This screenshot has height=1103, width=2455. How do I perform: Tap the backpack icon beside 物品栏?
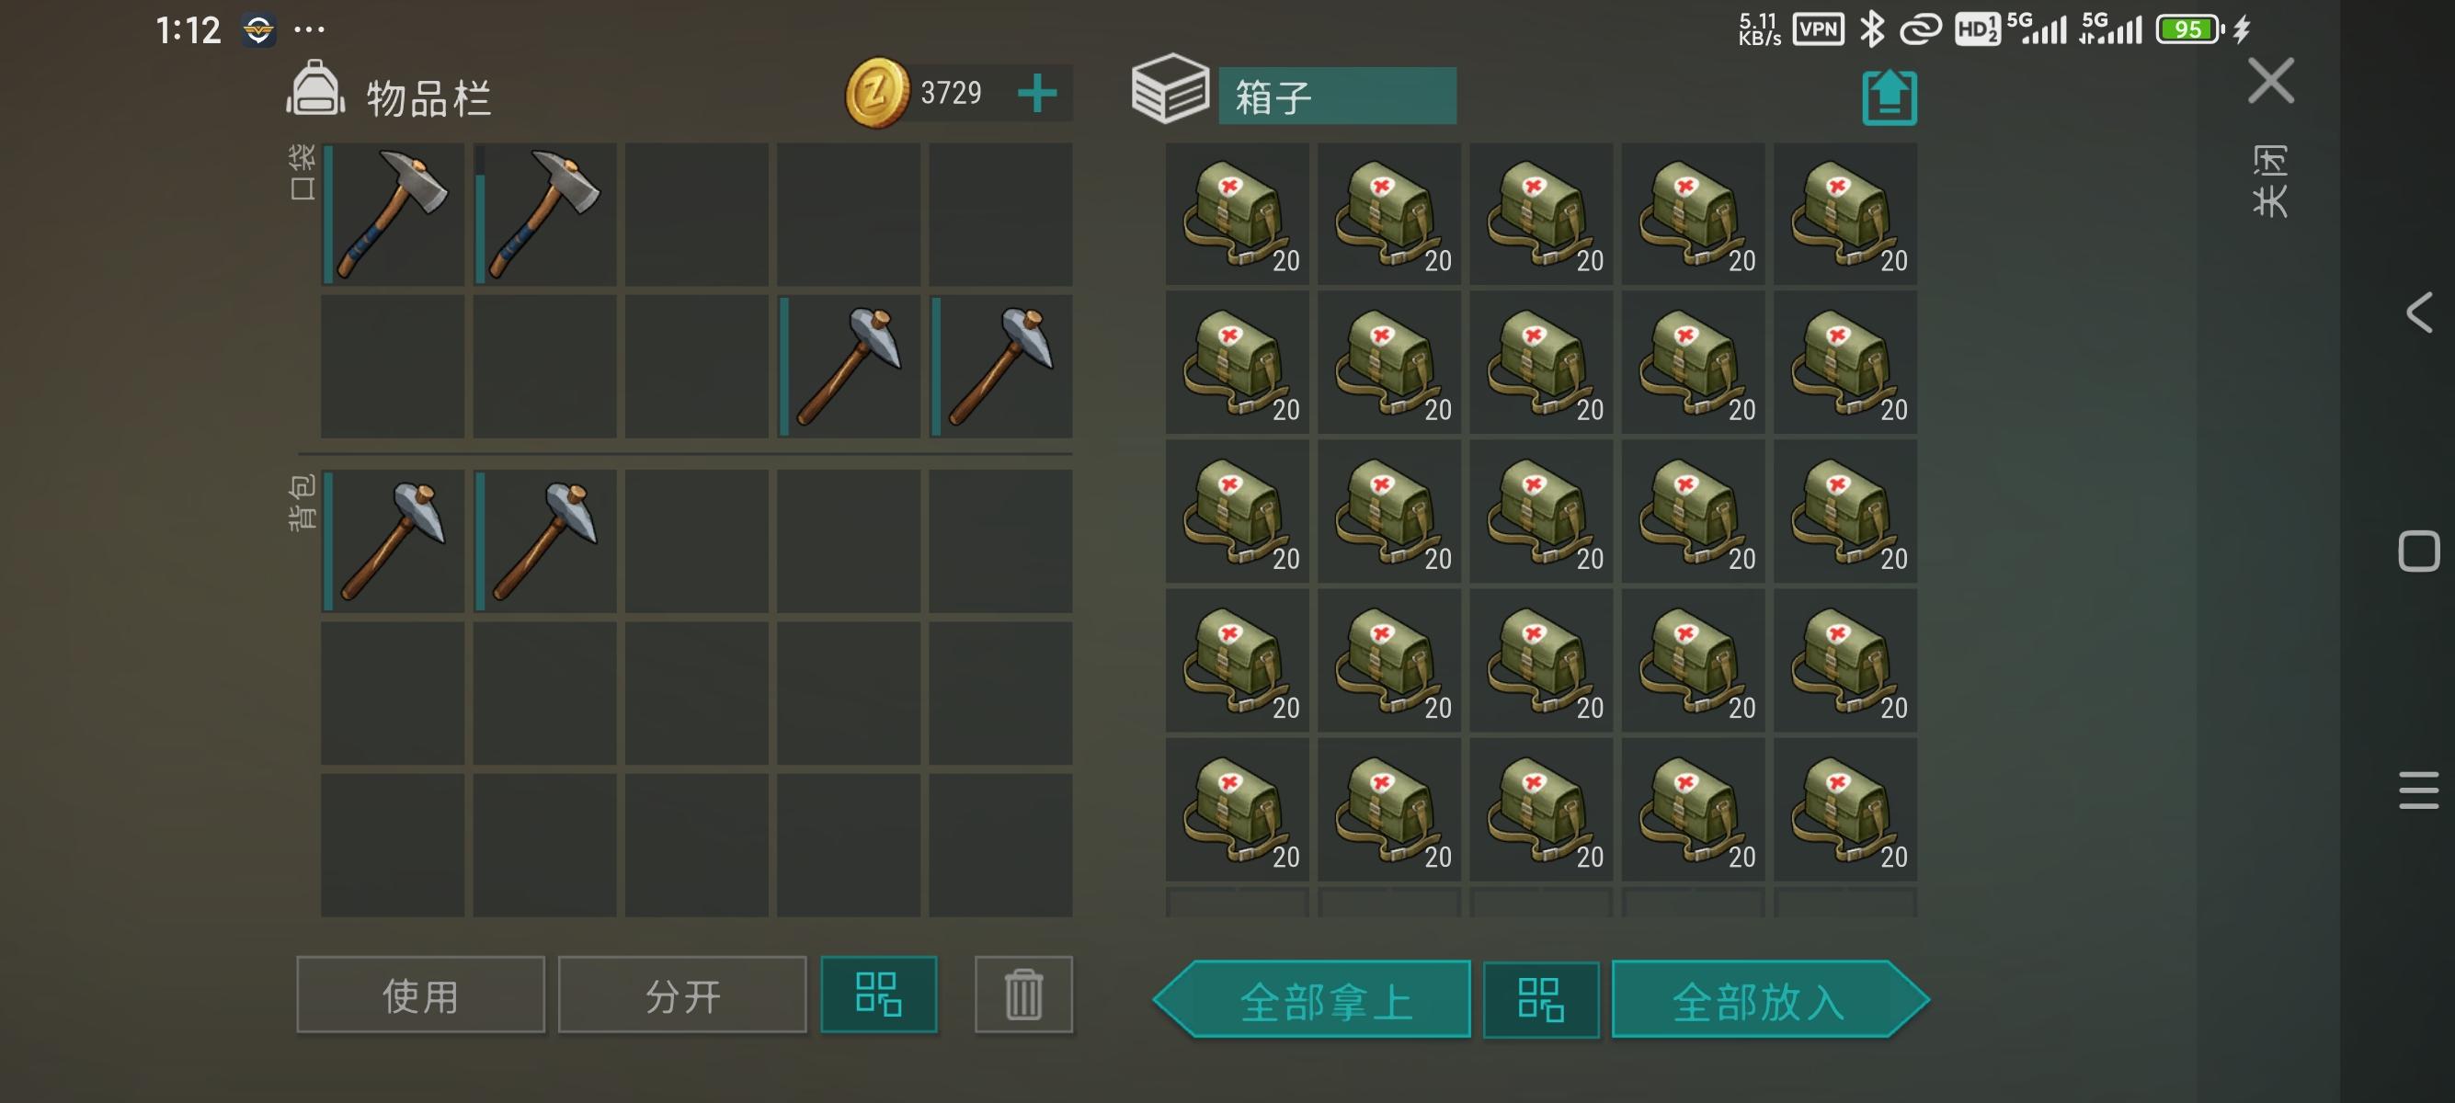click(315, 88)
